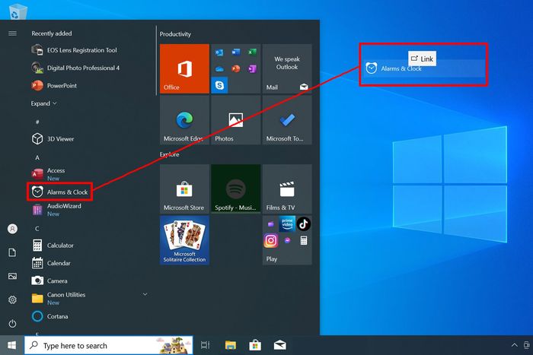The height and width of the screenshot is (355, 533).
Task: Open Pictures icon in Start sidebar
Action: [x=13, y=276]
